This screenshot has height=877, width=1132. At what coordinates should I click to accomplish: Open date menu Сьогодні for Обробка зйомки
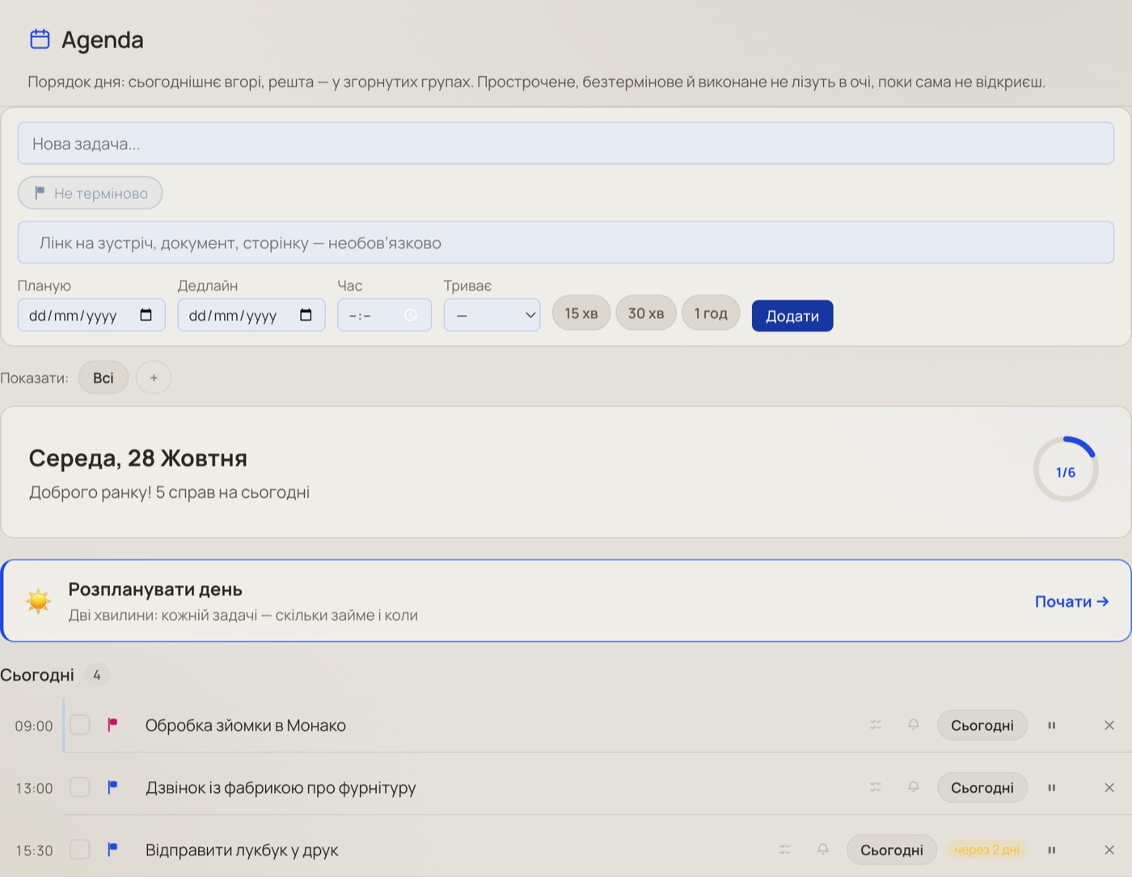click(x=982, y=725)
